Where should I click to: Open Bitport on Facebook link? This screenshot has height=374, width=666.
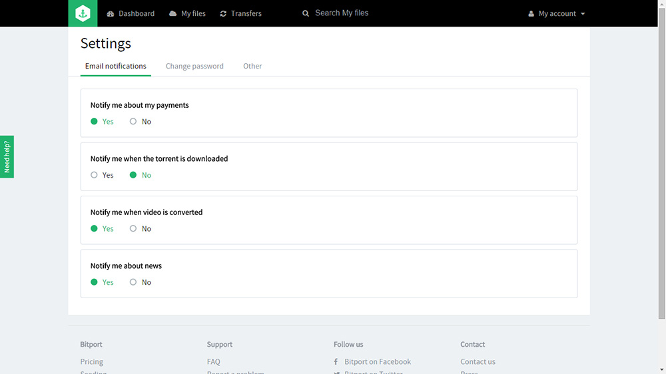[x=378, y=362]
